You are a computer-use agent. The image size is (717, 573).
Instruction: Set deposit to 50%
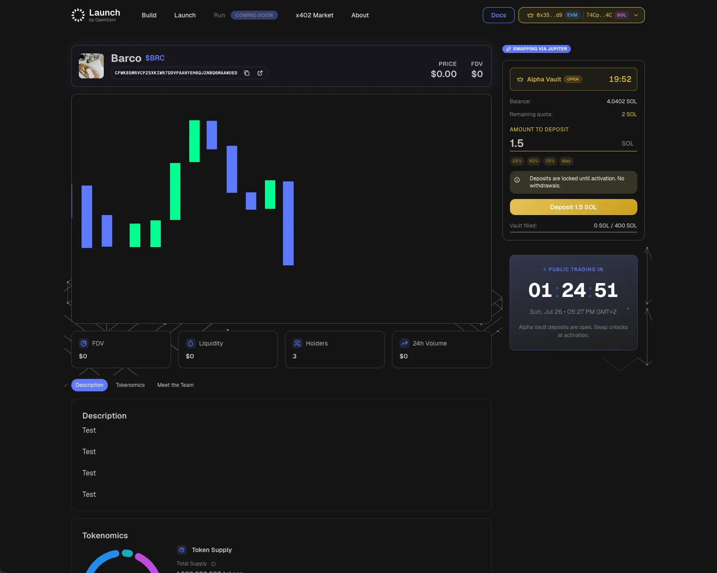(x=534, y=161)
